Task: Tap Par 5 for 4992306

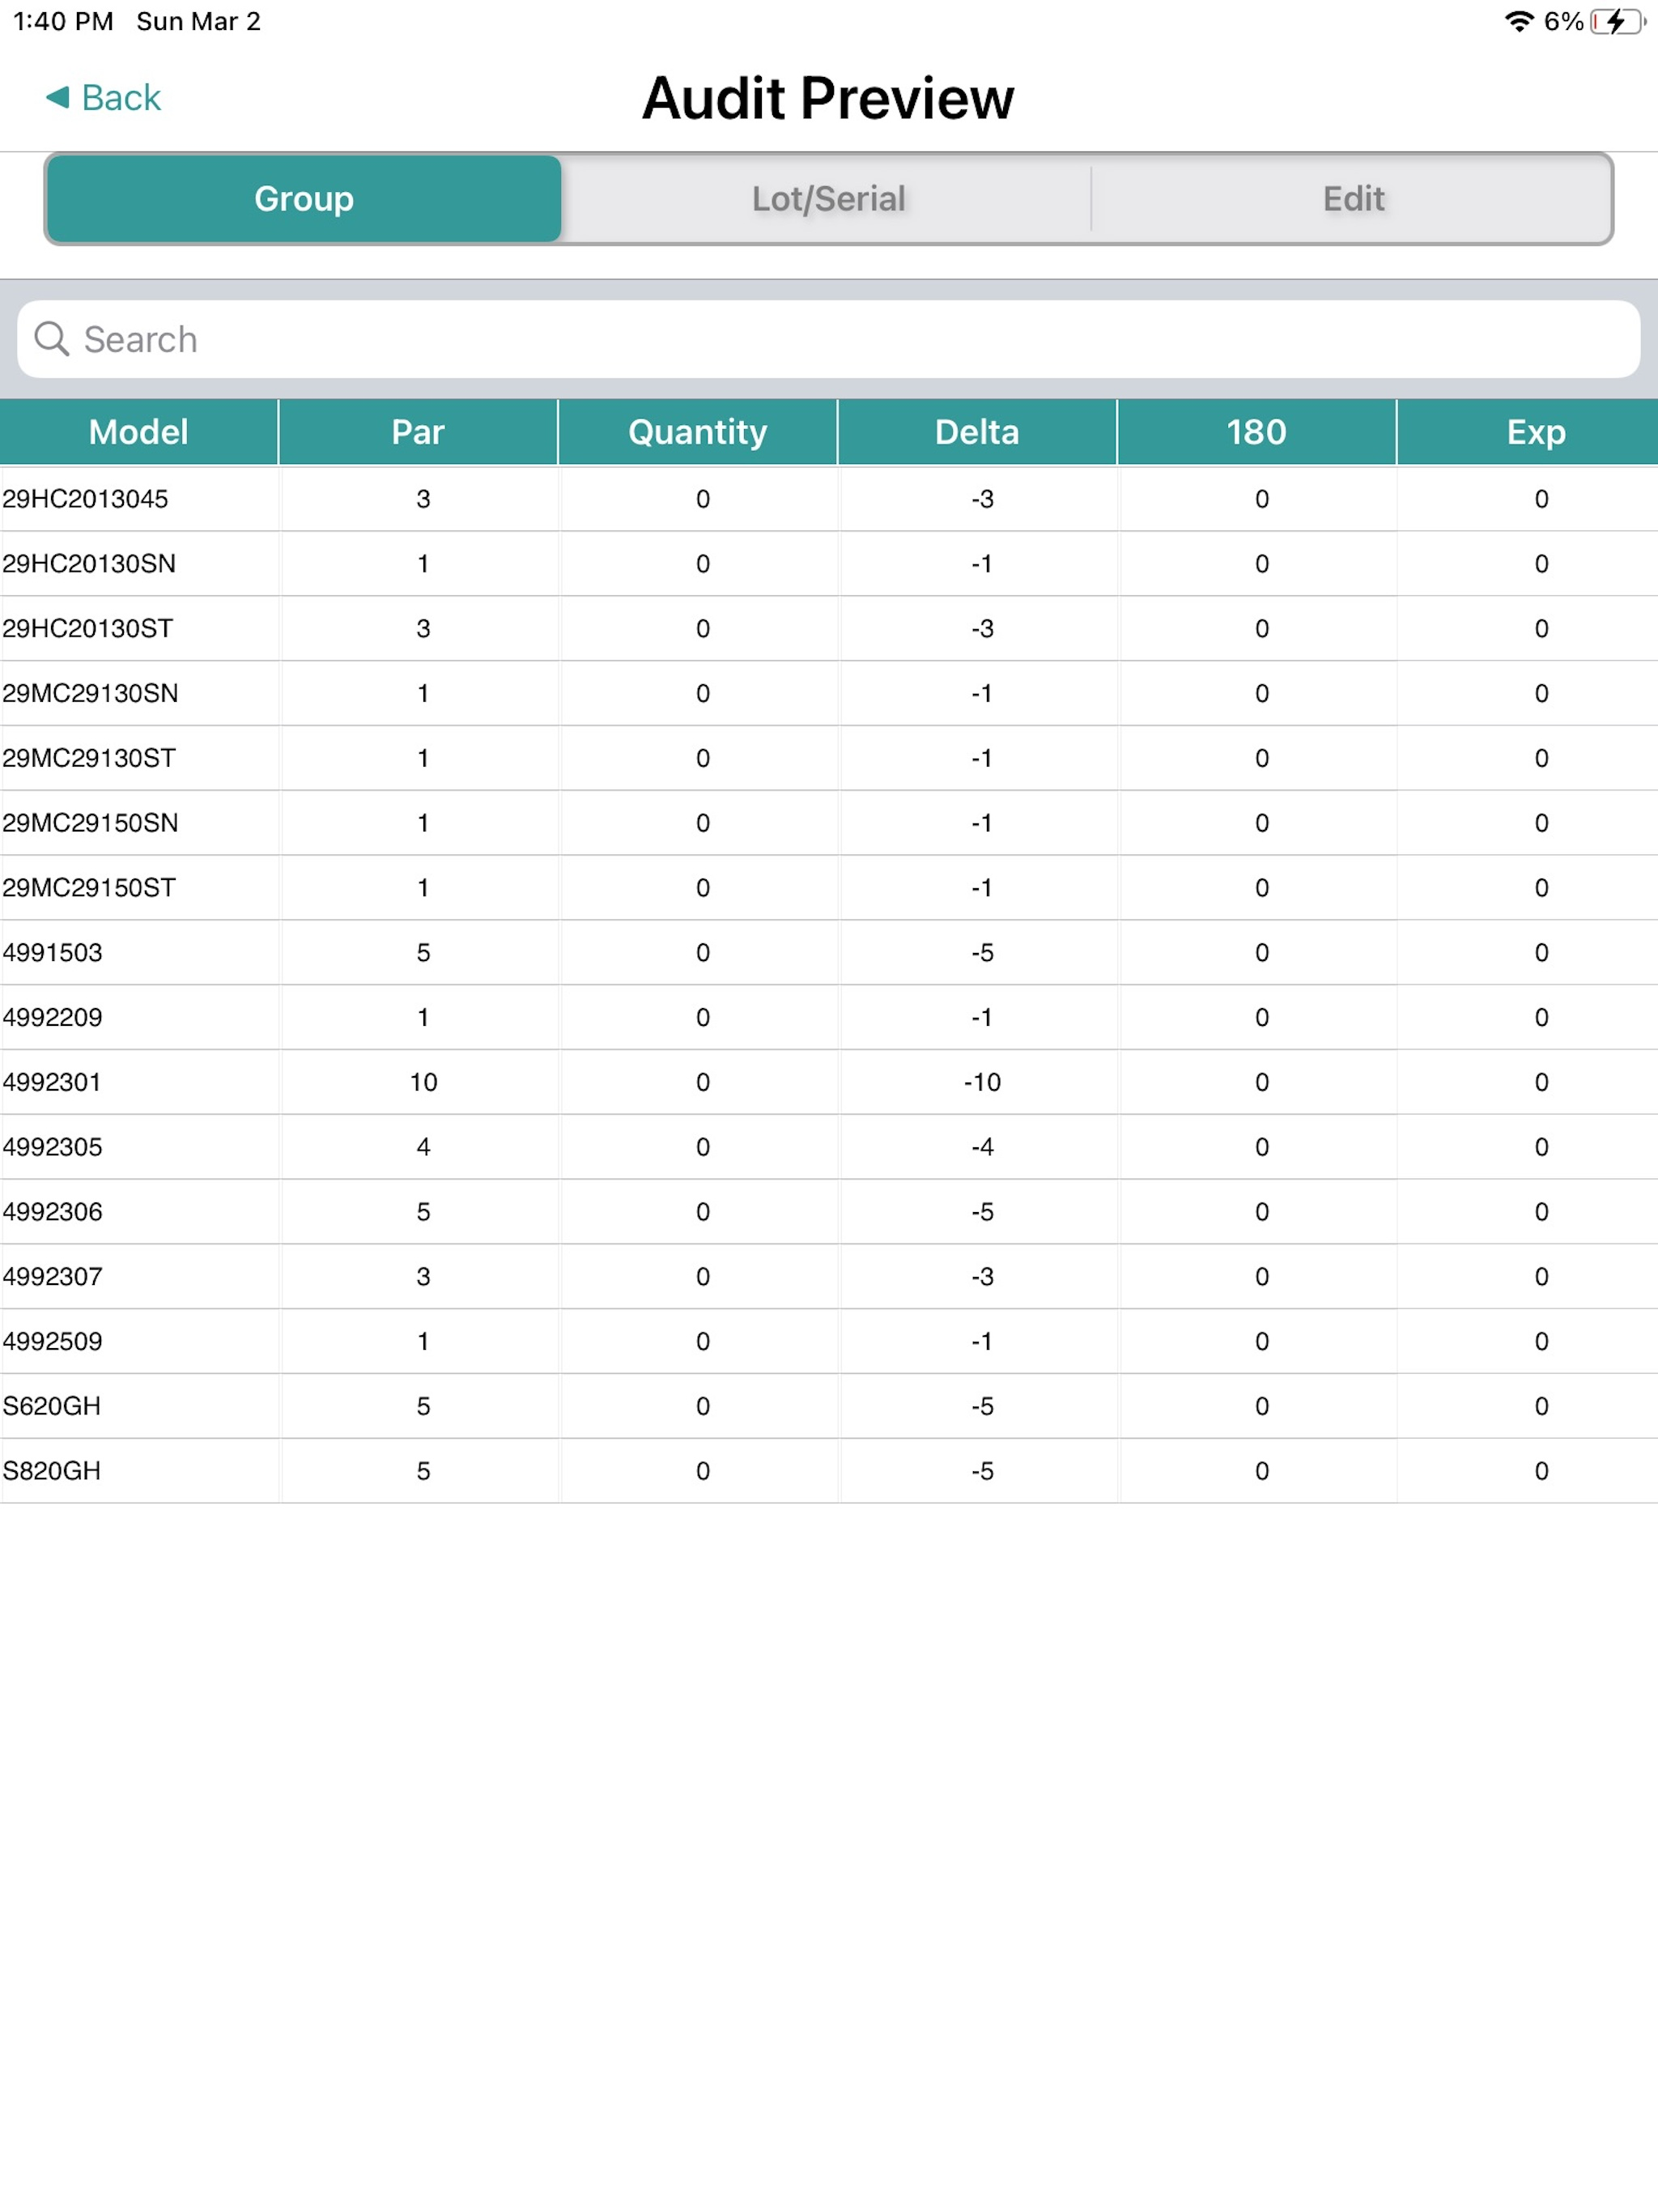Action: (423, 1212)
